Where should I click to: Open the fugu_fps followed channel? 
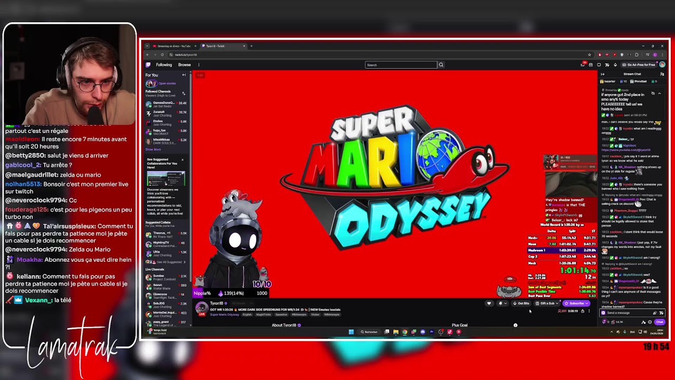pos(167,132)
